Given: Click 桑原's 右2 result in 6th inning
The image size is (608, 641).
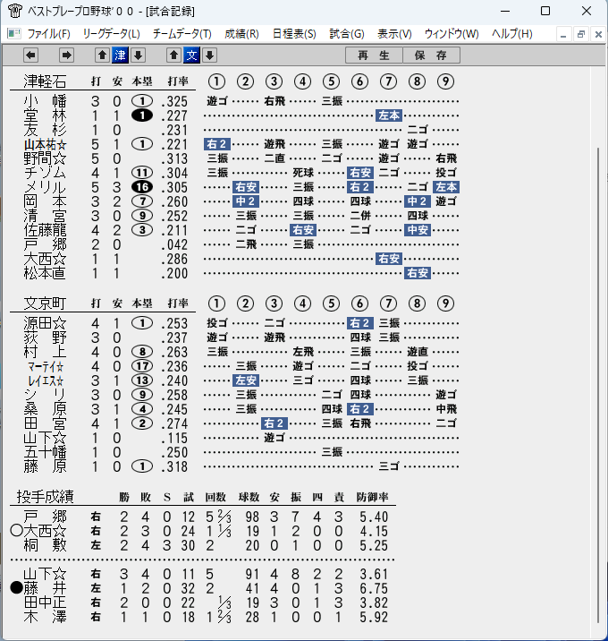Looking at the screenshot, I should click(360, 409).
